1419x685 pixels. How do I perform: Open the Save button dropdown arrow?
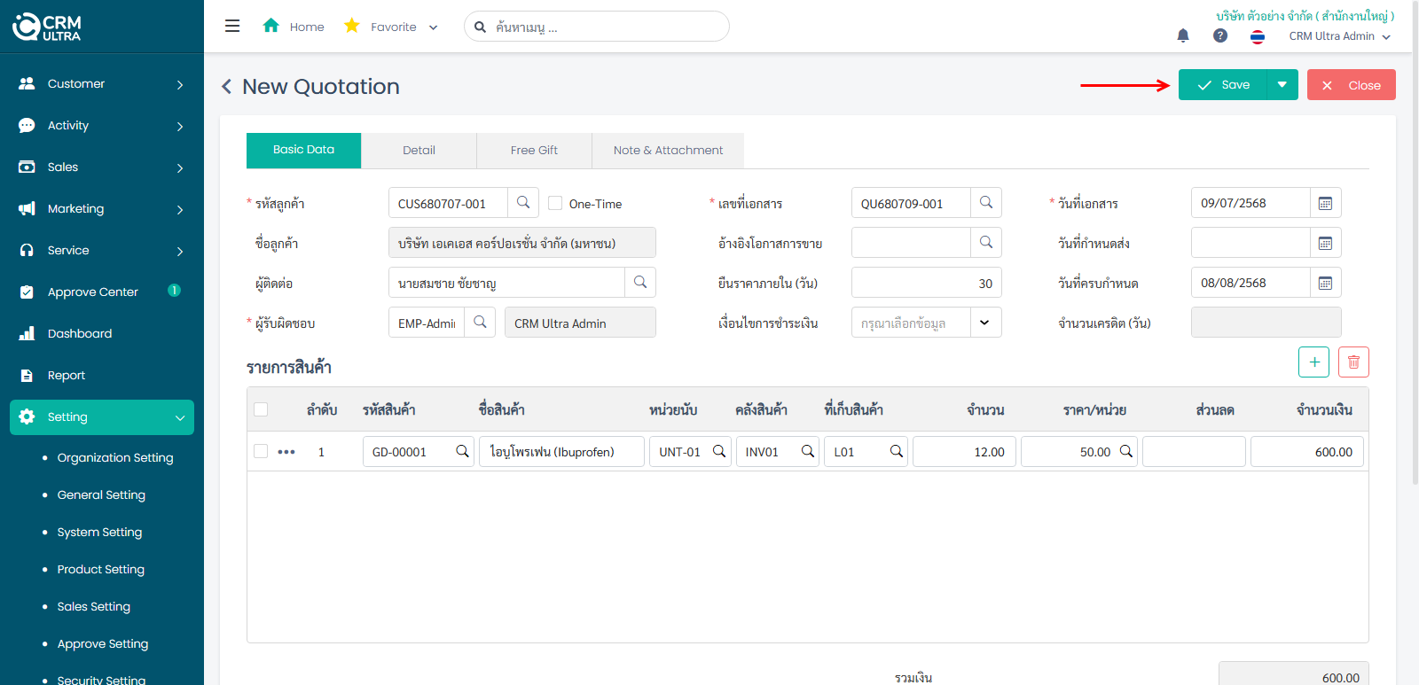click(1282, 85)
